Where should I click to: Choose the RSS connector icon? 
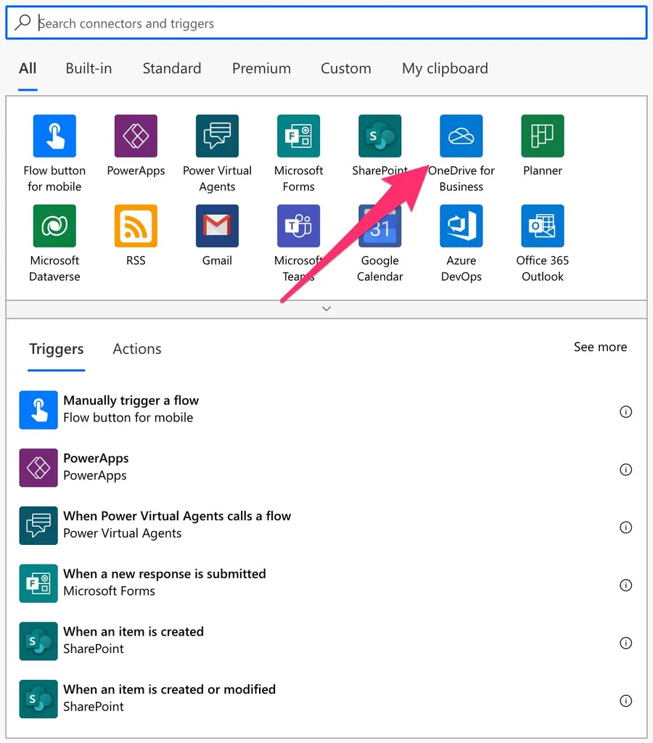coord(136,226)
